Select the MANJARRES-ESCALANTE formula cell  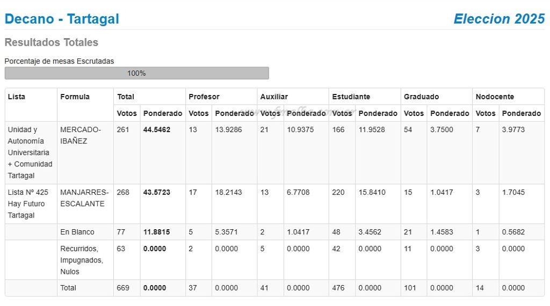[84, 198]
